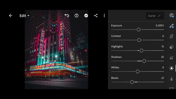
Task: Open the Presets overlapping circles icon
Action: point(171,47)
